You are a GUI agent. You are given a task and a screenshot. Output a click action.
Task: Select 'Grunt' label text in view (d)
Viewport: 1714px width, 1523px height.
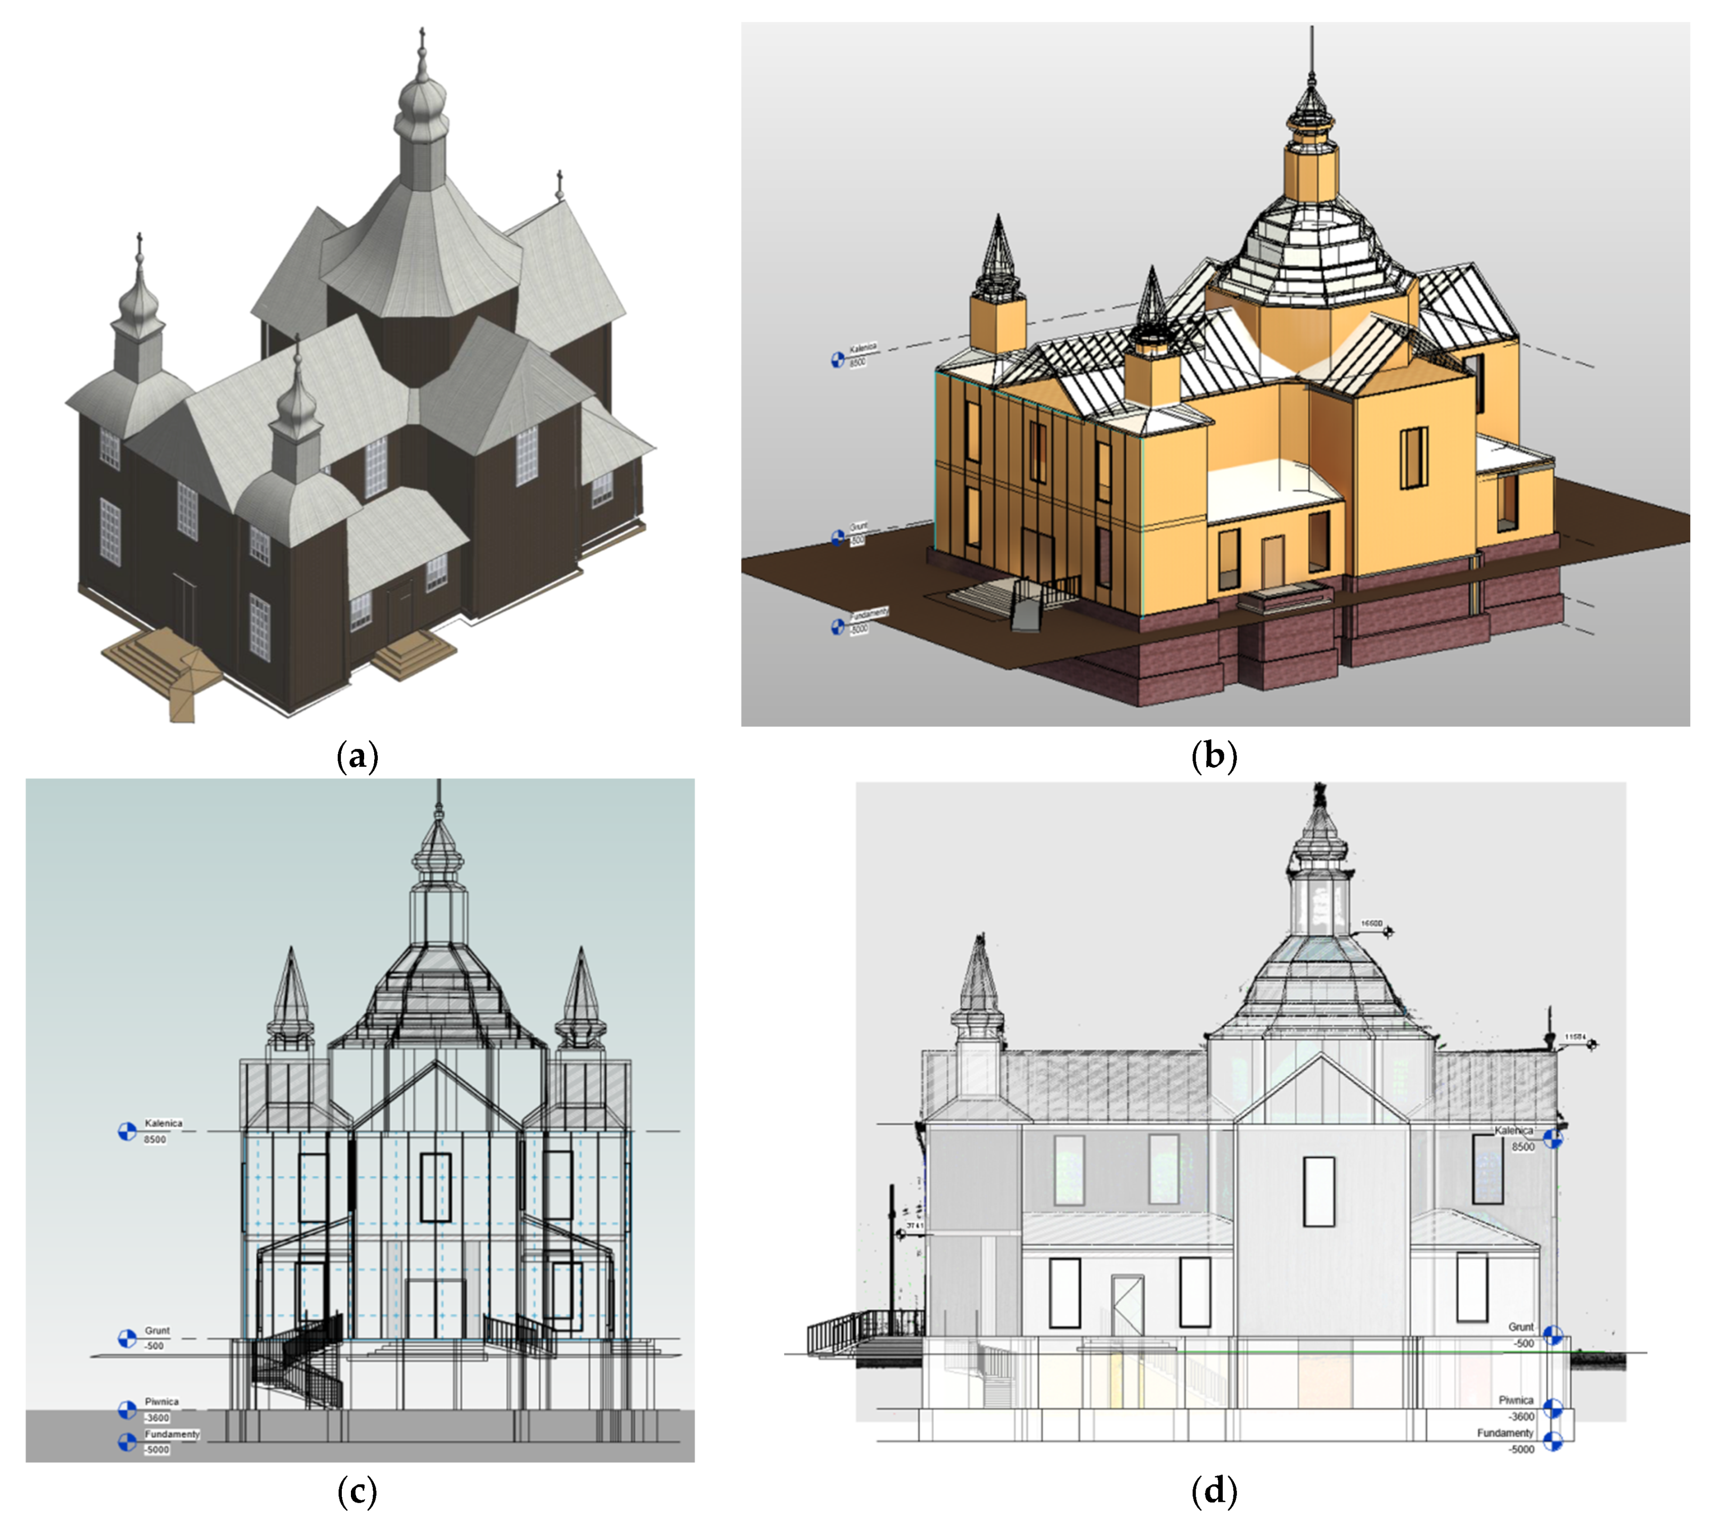(x=1521, y=1327)
